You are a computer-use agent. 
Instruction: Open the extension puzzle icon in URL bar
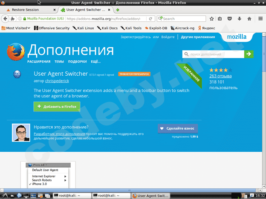[x=12, y=19]
